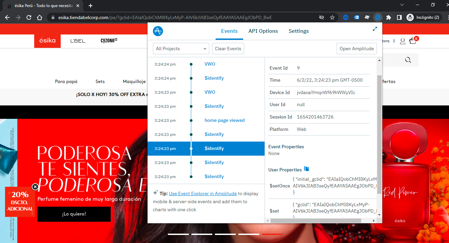Click the horizontal scrollbar of the event details panel
The height and width of the screenshot is (243, 449).
[316, 221]
